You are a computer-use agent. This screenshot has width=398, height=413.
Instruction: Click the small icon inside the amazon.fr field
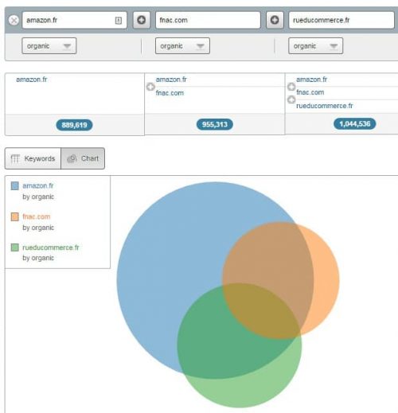tap(119, 21)
